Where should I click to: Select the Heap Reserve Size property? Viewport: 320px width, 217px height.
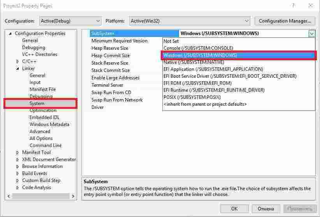[x=110, y=48]
